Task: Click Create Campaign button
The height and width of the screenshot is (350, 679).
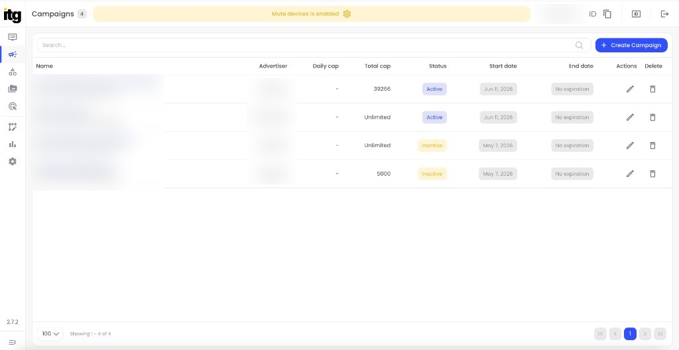Action: pos(631,45)
